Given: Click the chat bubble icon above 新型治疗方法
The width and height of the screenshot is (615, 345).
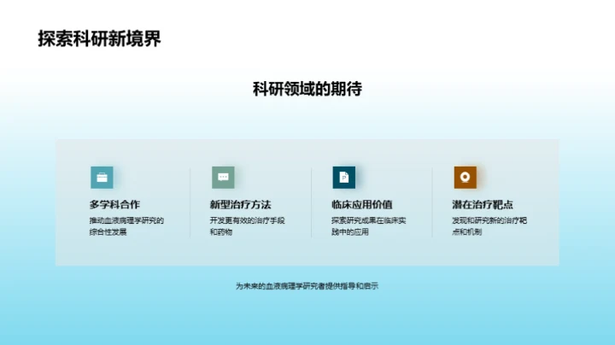Looking at the screenshot, I should pos(223,178).
